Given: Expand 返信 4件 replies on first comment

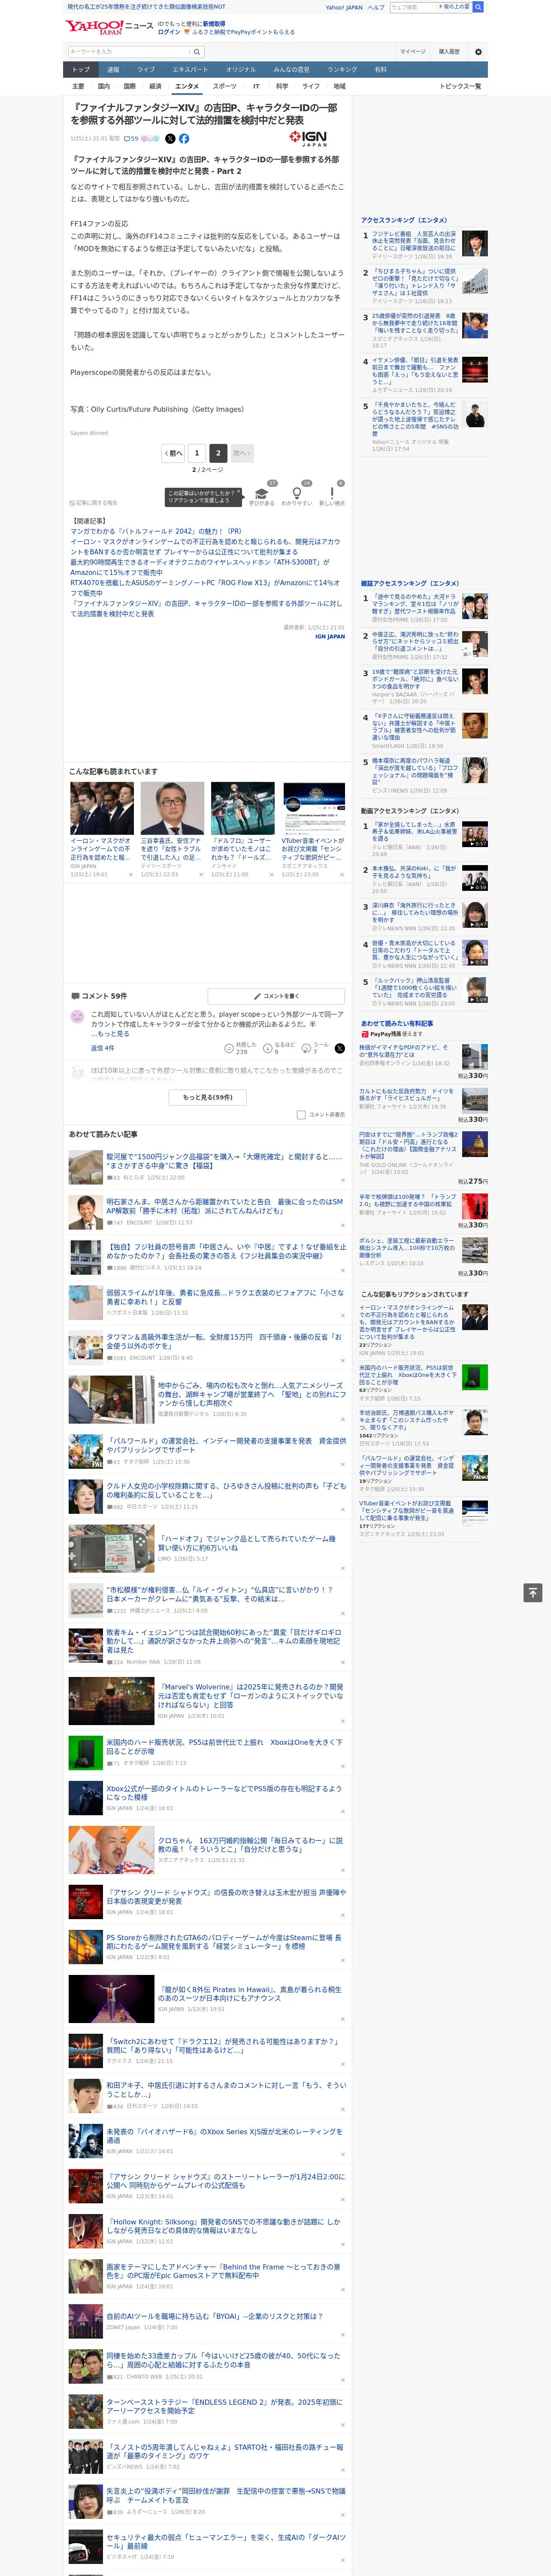Looking at the screenshot, I should click(x=103, y=1048).
